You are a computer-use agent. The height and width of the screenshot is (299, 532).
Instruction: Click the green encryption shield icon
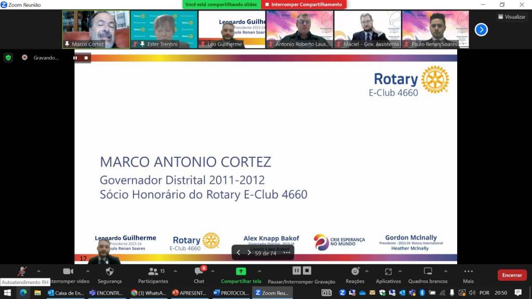[x=8, y=58]
